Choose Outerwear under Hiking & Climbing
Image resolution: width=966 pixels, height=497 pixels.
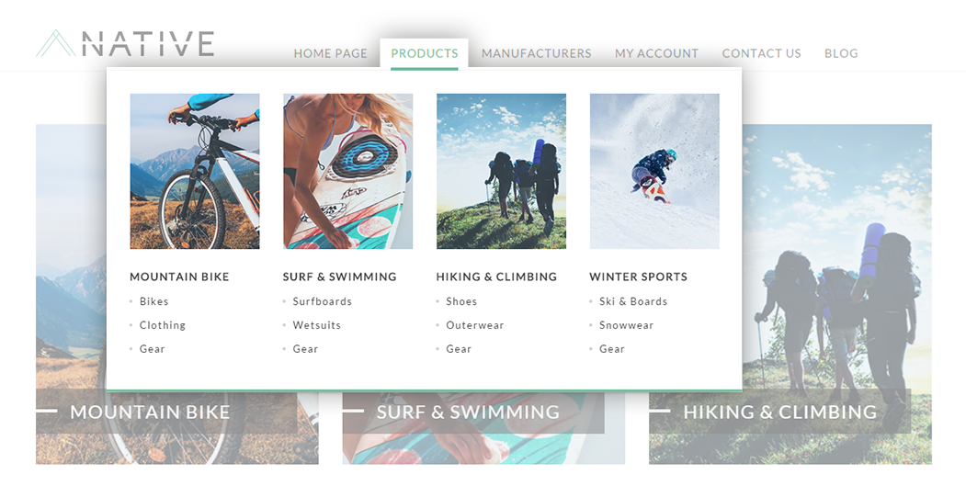coord(475,325)
